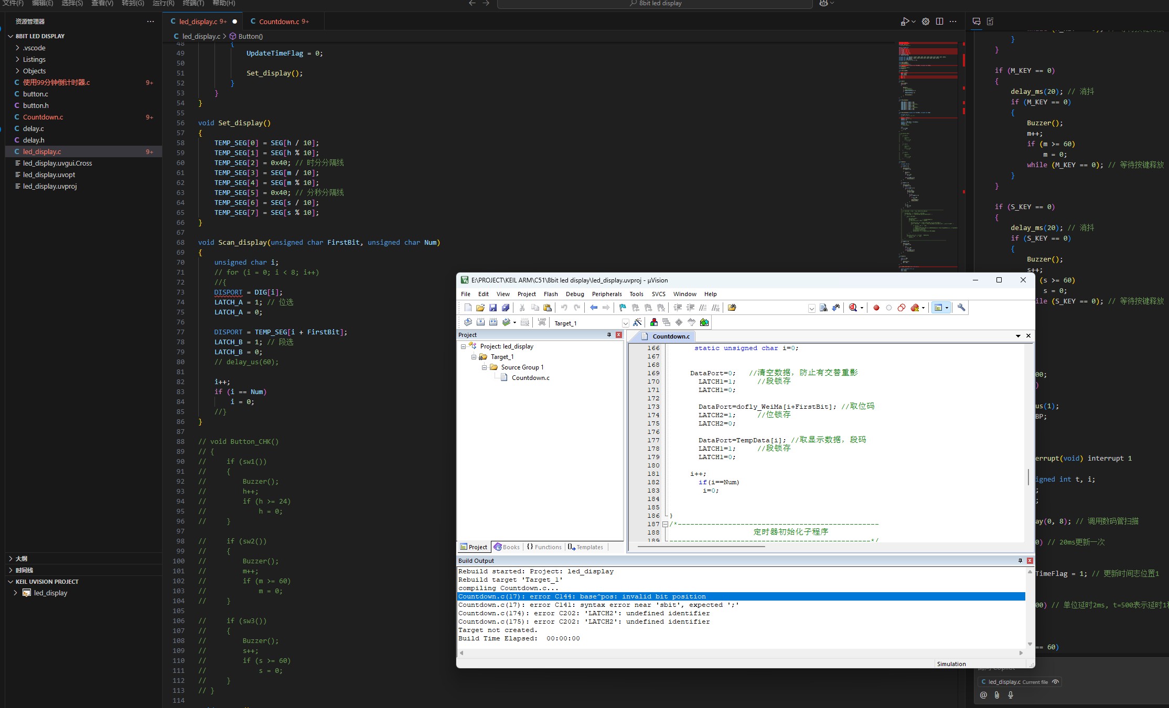Open the find combo box dropdown arrow in µVision
Screen dimensions: 1169x708
pos(812,308)
